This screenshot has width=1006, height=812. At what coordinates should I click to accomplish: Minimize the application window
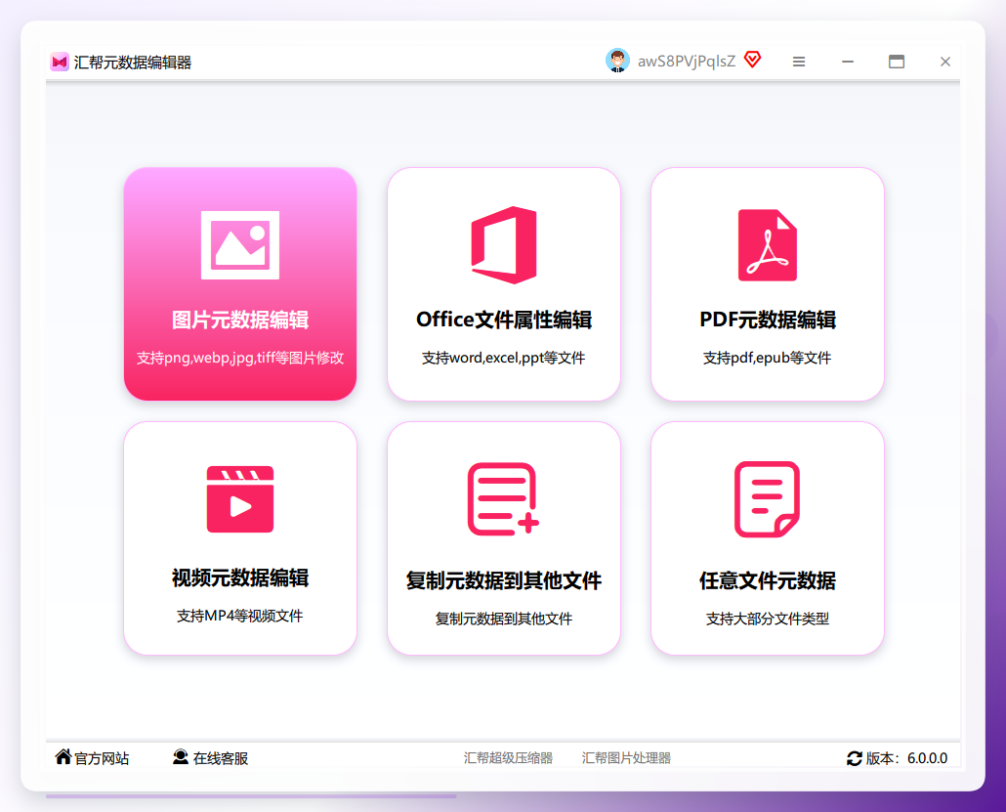pyautogui.click(x=848, y=62)
